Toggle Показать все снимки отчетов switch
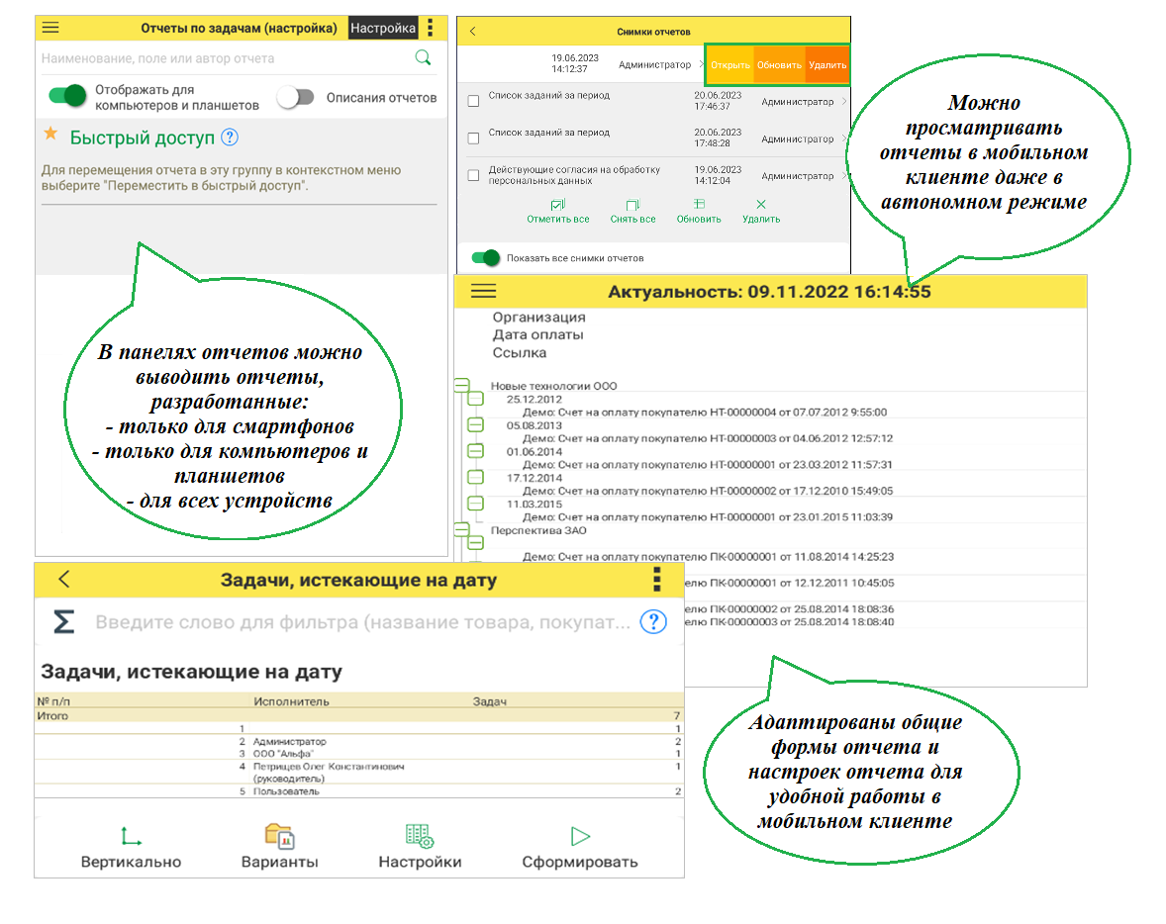This screenshot has height=924, width=1166. [485, 258]
